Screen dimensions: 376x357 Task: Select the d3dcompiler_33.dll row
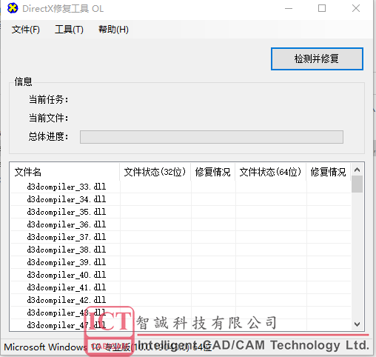pyautogui.click(x=181, y=187)
